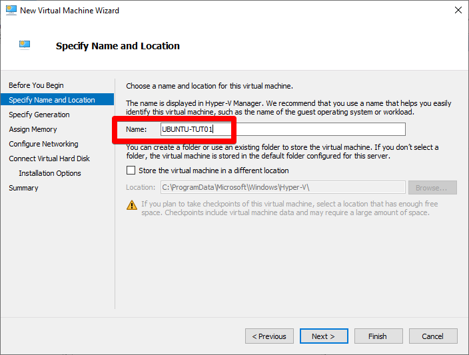
Task: Click the 'Location:' label
Action: [x=141, y=187]
